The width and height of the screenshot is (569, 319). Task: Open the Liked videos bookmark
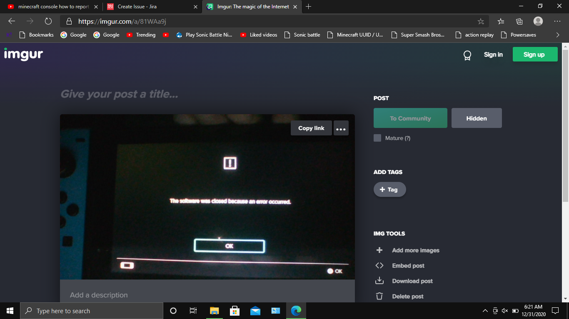[259, 35]
